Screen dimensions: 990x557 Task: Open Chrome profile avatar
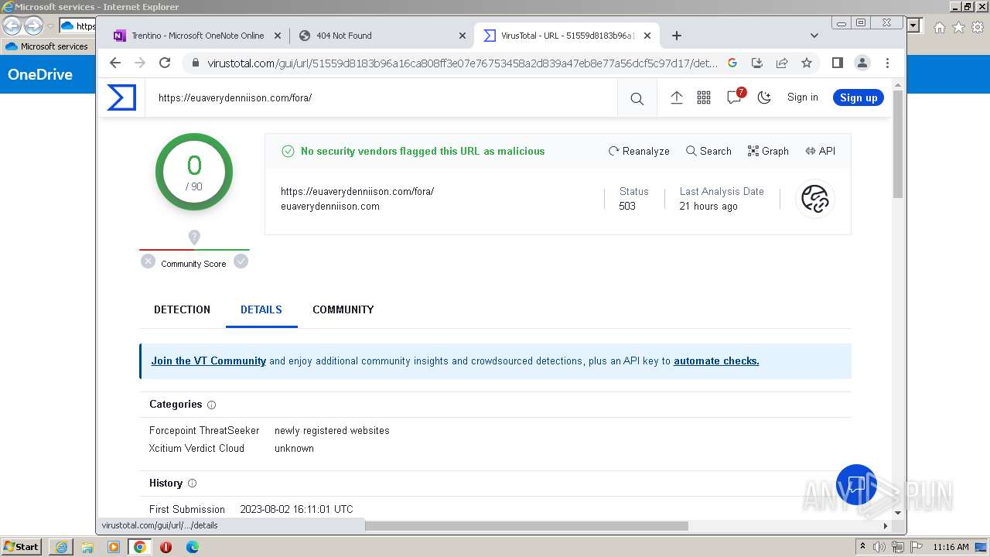click(x=862, y=63)
